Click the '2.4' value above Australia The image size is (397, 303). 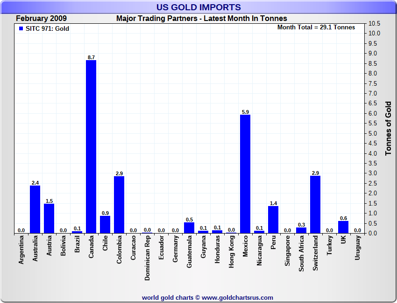(35, 183)
